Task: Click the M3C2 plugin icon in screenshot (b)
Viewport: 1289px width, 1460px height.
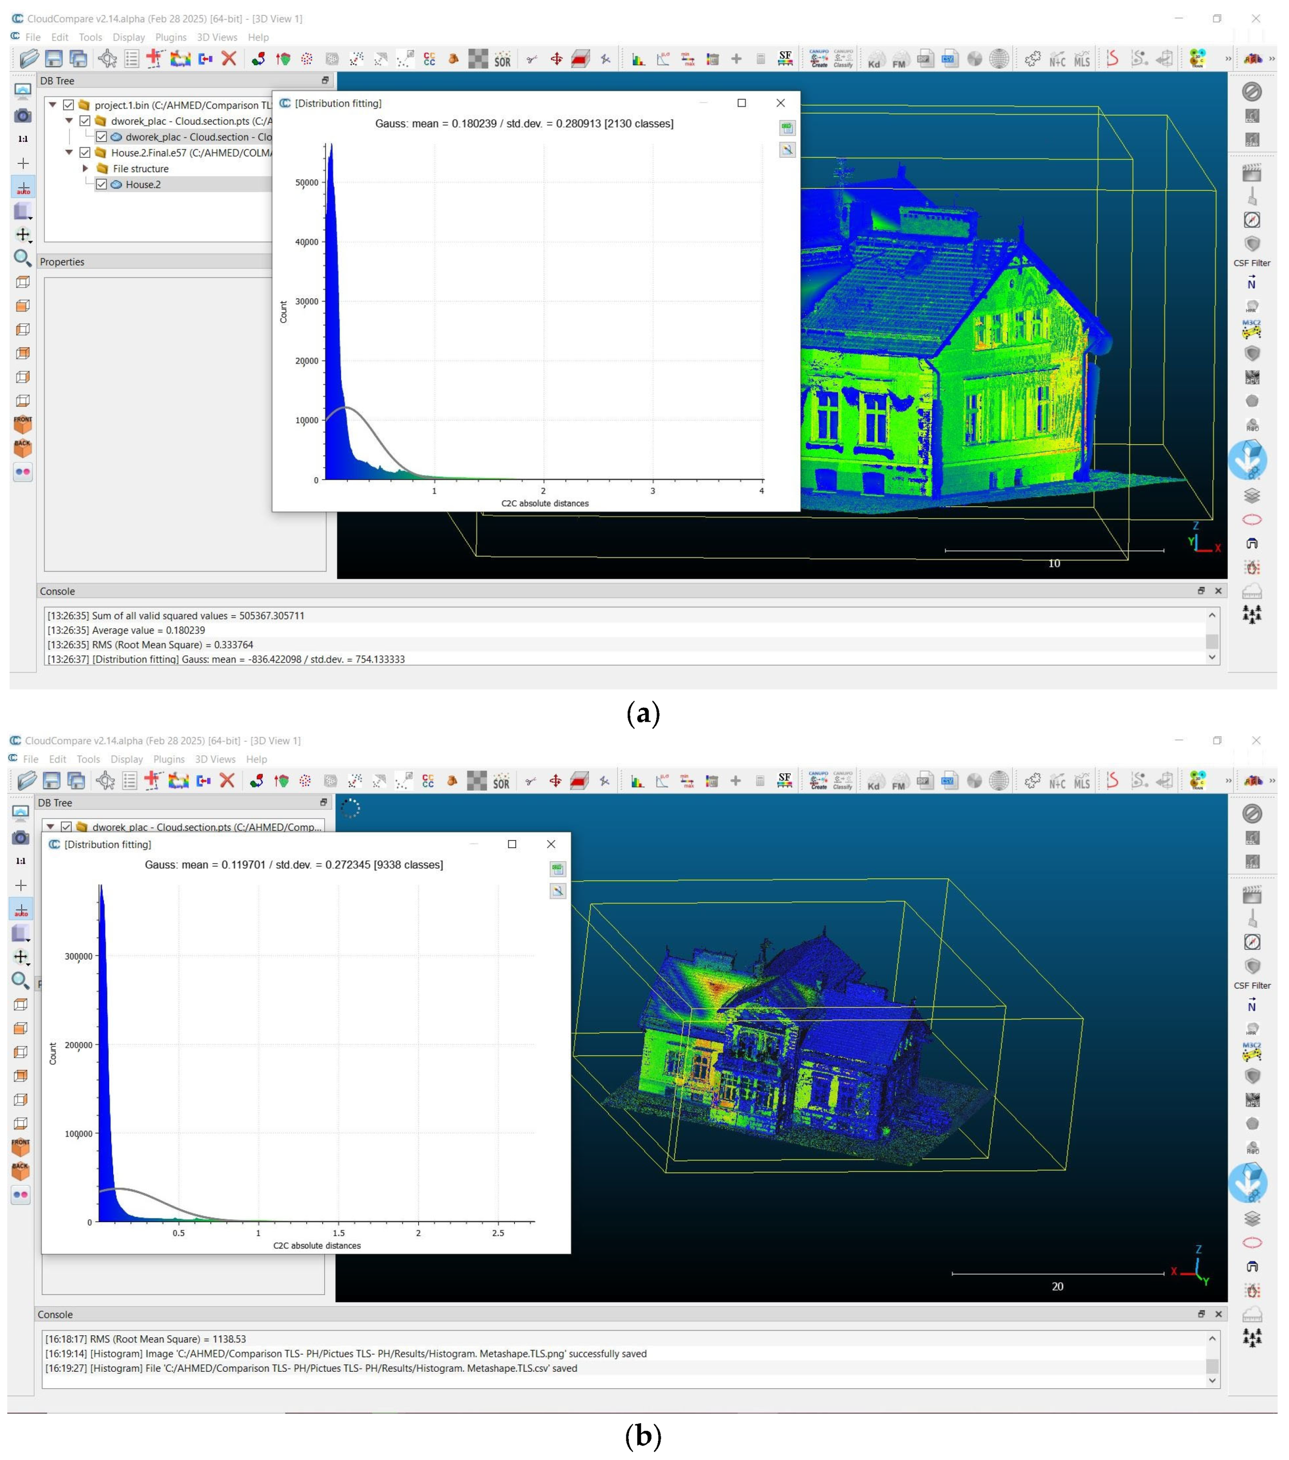Action: (1252, 1051)
